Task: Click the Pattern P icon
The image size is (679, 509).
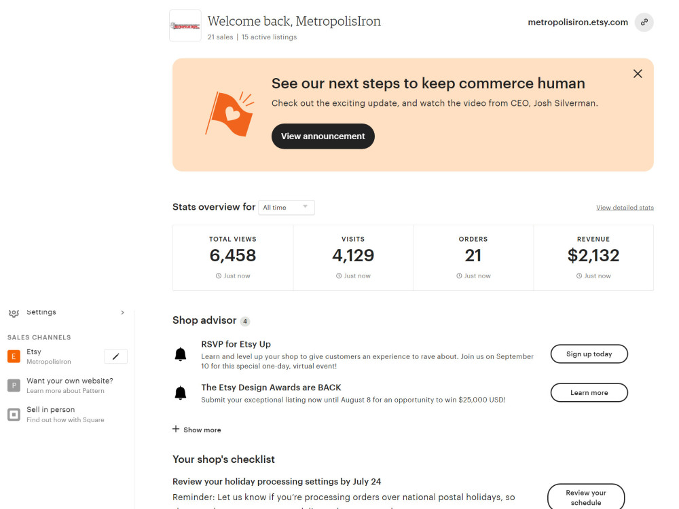Action: [14, 385]
